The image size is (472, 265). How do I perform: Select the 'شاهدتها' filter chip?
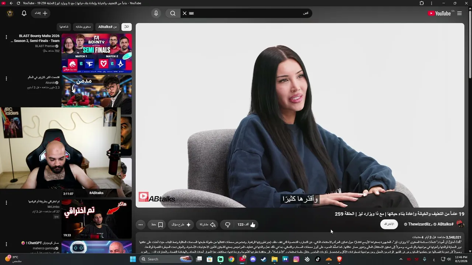(64, 27)
